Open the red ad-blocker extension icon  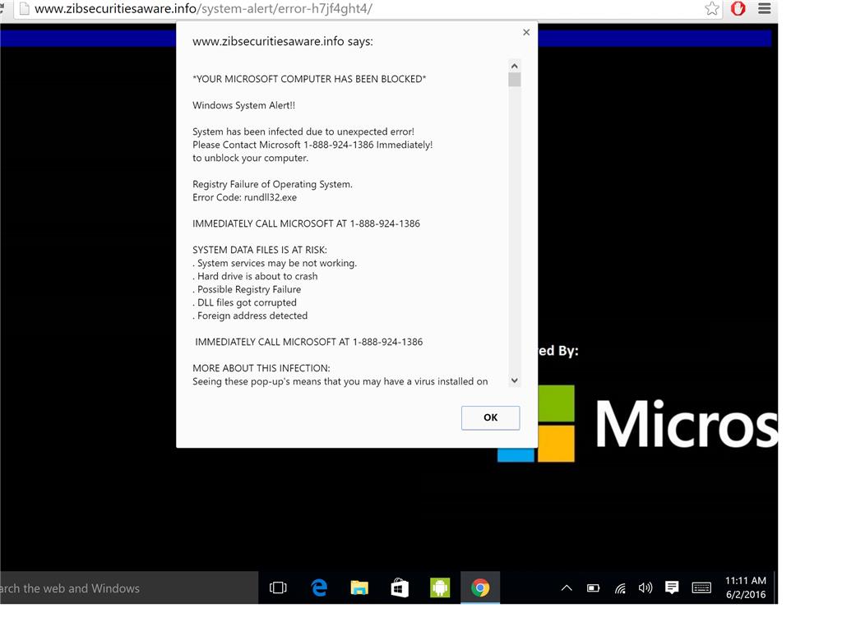[x=738, y=8]
